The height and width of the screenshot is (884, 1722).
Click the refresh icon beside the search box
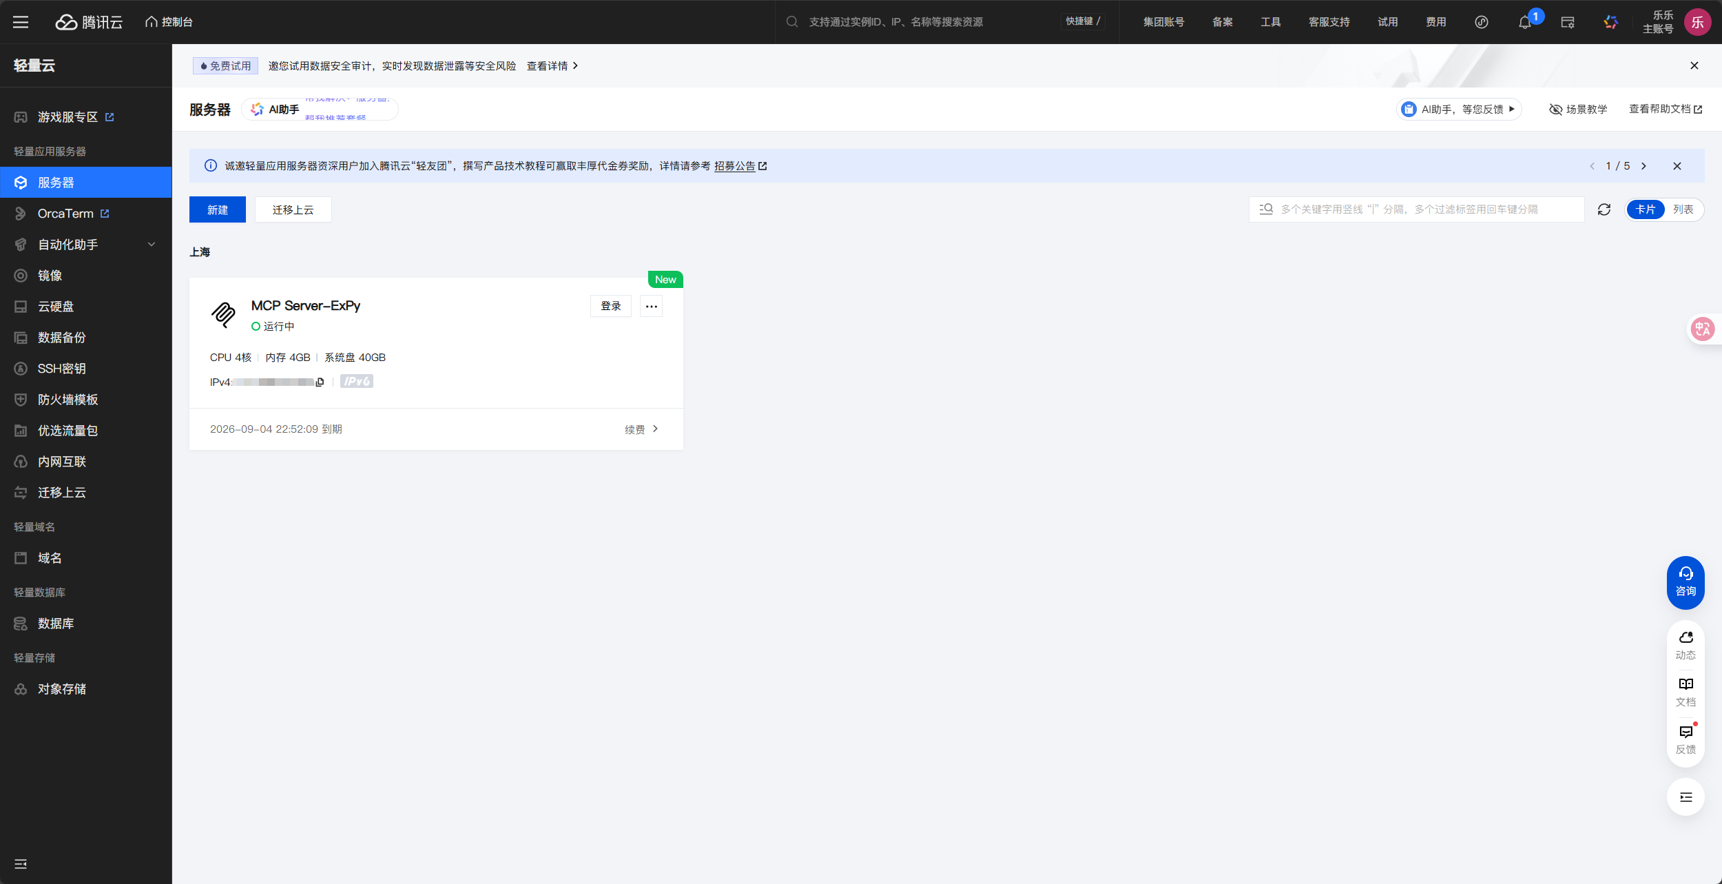pos(1604,209)
